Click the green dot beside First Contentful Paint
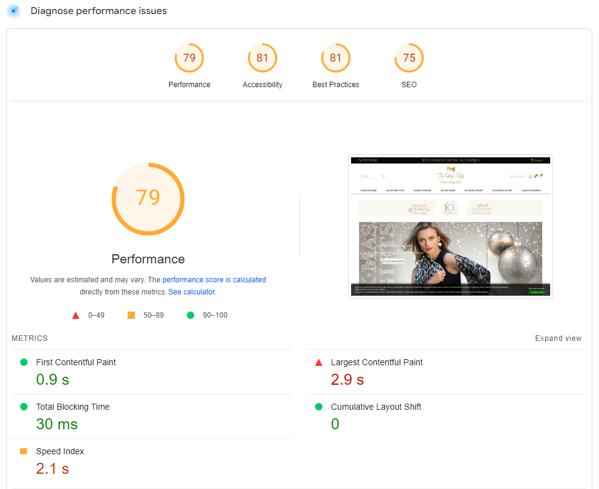 [x=24, y=362]
